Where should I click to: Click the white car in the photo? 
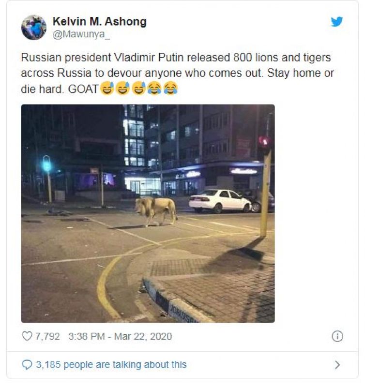click(x=220, y=201)
